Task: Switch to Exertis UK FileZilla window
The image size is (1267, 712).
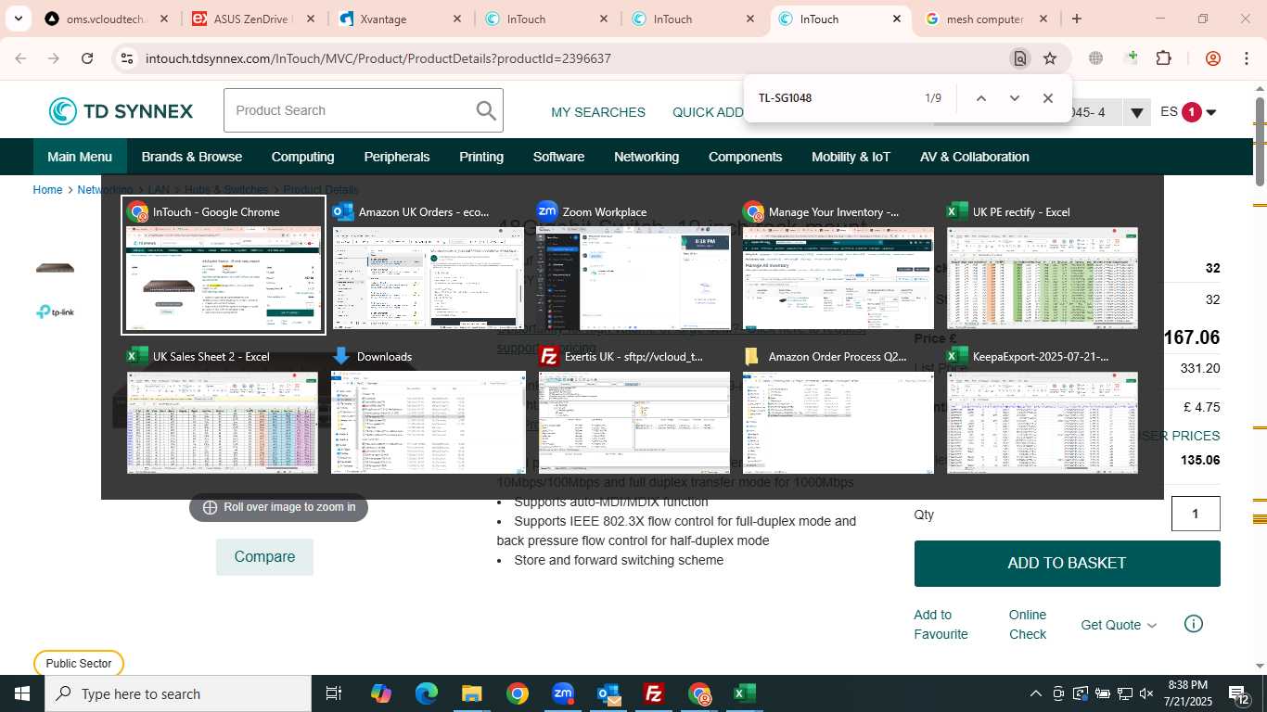Action: coord(633,410)
